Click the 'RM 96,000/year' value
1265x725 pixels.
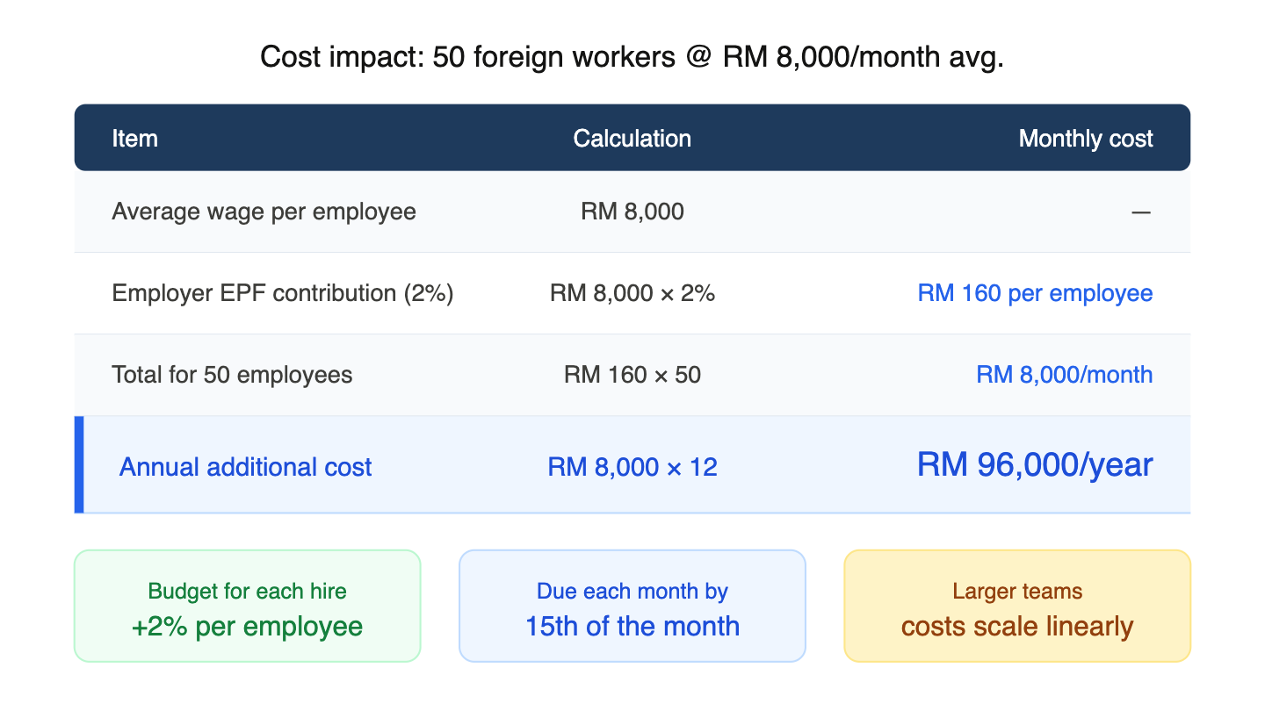point(1034,464)
